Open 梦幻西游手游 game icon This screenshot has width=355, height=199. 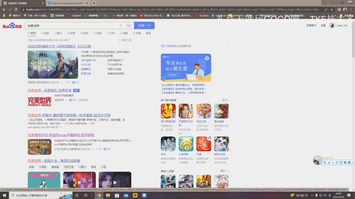(168, 111)
